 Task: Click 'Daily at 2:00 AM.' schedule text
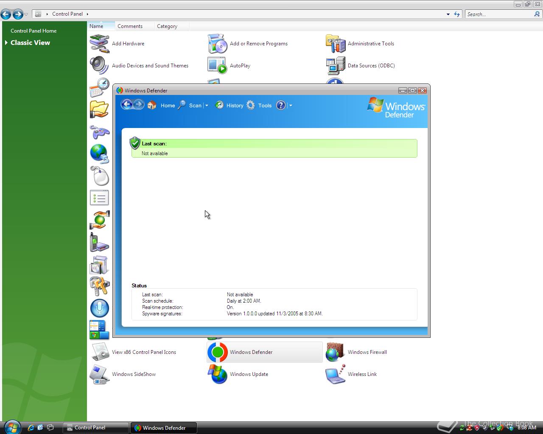tap(244, 301)
